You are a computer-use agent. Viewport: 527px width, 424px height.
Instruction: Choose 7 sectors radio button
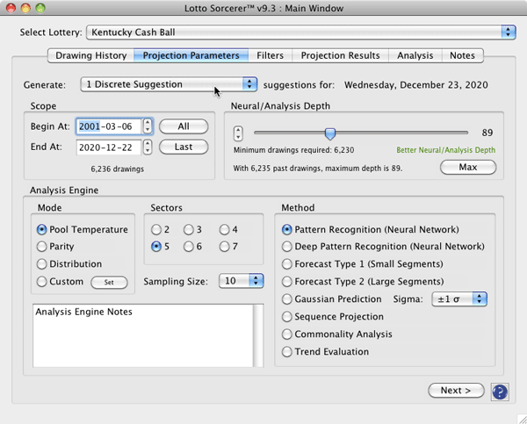[x=224, y=247]
